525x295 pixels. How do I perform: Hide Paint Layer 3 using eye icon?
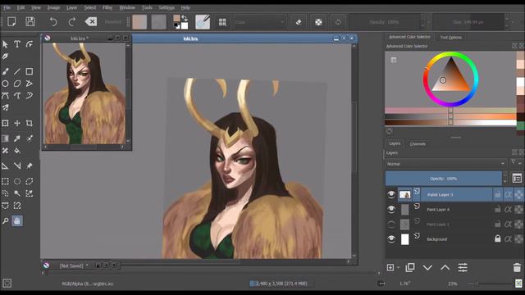391,194
